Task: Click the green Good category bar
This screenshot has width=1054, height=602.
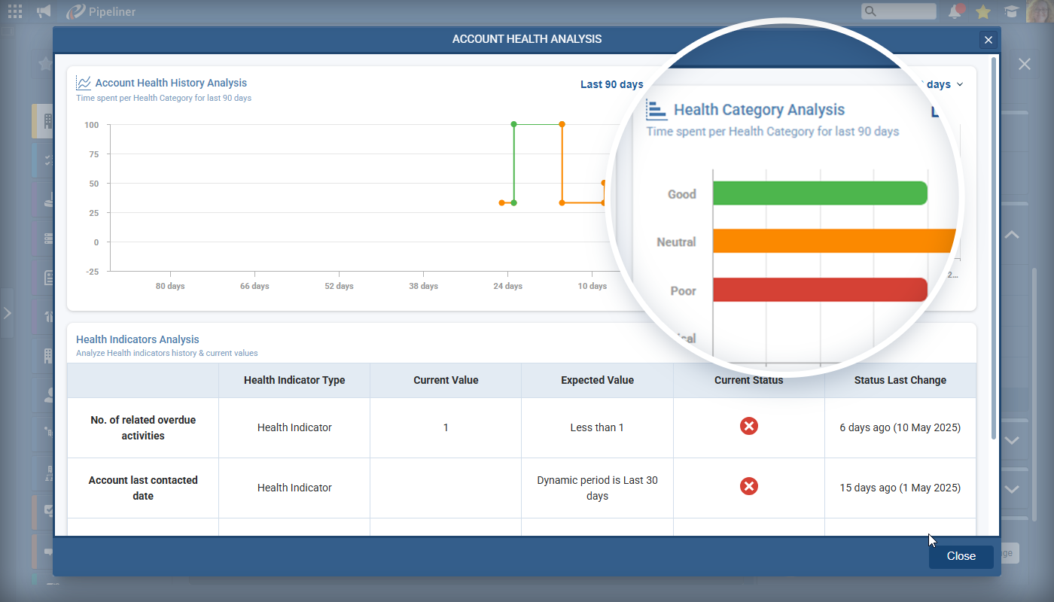Action: click(x=819, y=193)
